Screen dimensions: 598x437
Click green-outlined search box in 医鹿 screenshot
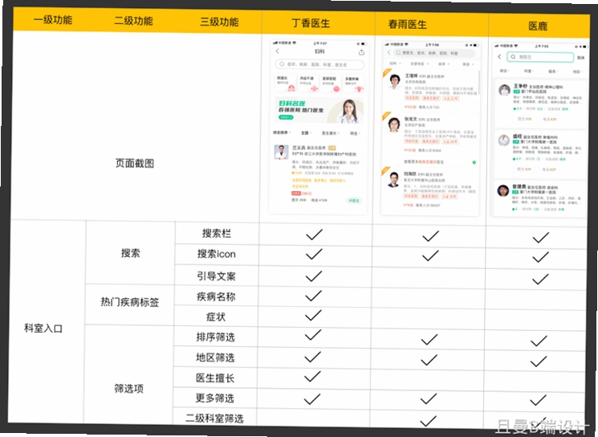(x=540, y=57)
